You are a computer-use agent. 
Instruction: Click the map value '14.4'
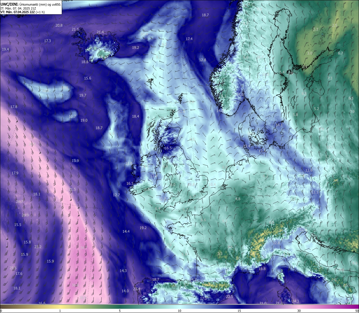pos(126,232)
